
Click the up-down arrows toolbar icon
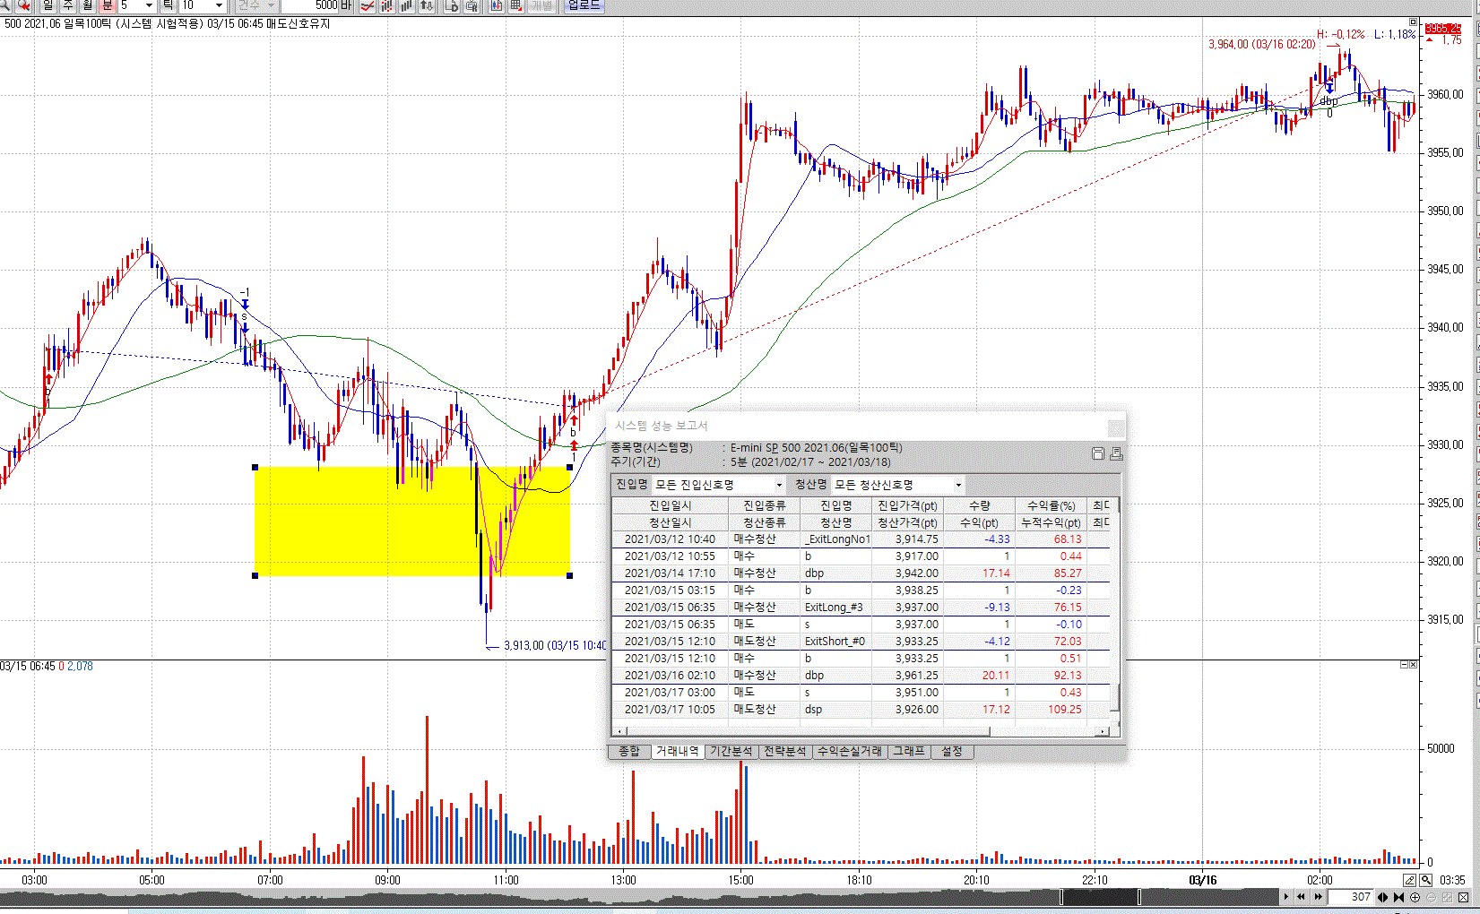pyautogui.click(x=427, y=5)
